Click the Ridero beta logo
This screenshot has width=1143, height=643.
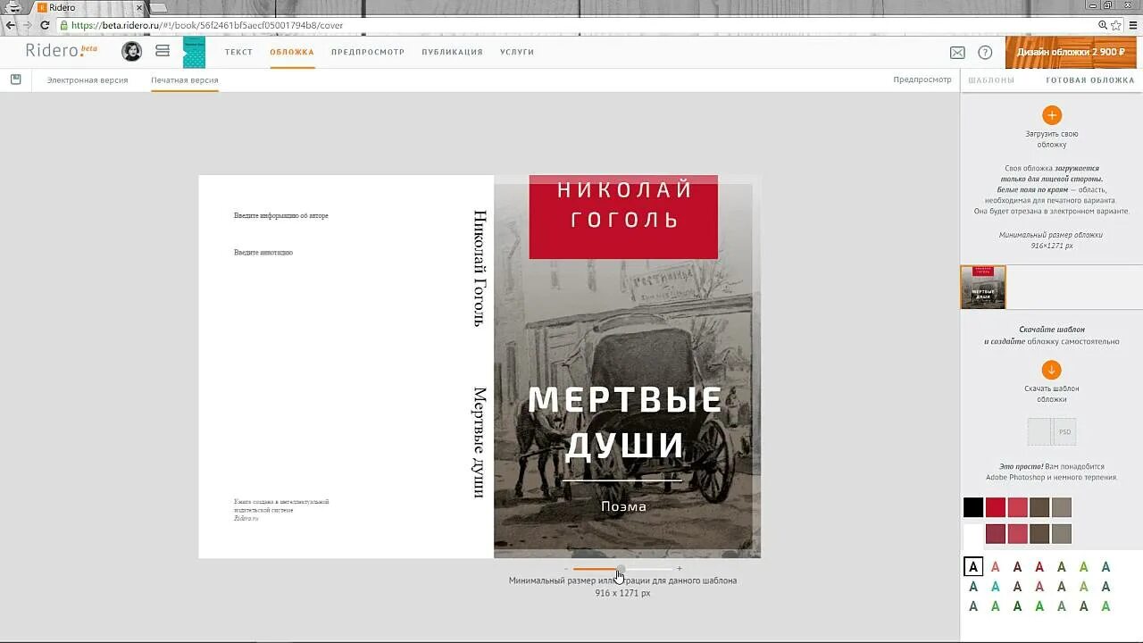(61, 50)
